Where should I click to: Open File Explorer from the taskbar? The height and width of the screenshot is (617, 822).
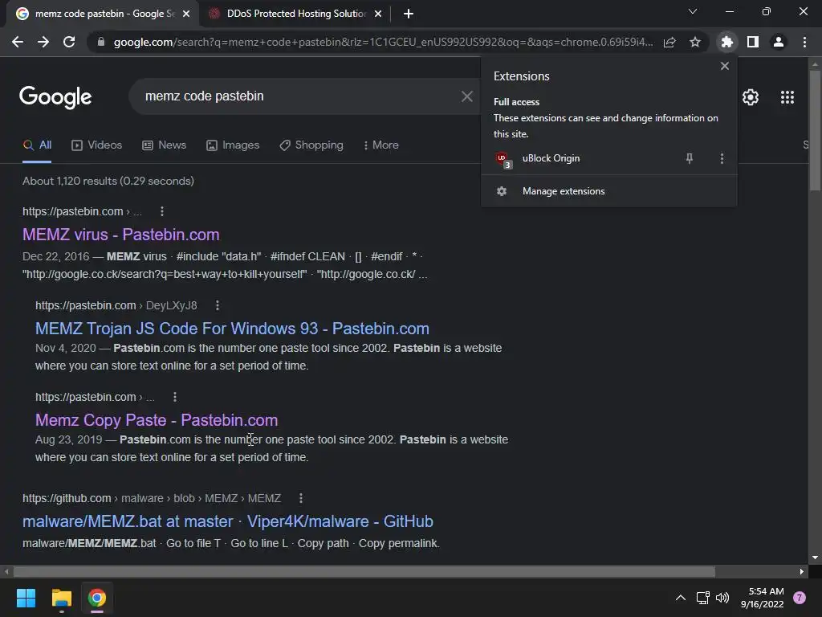click(61, 598)
